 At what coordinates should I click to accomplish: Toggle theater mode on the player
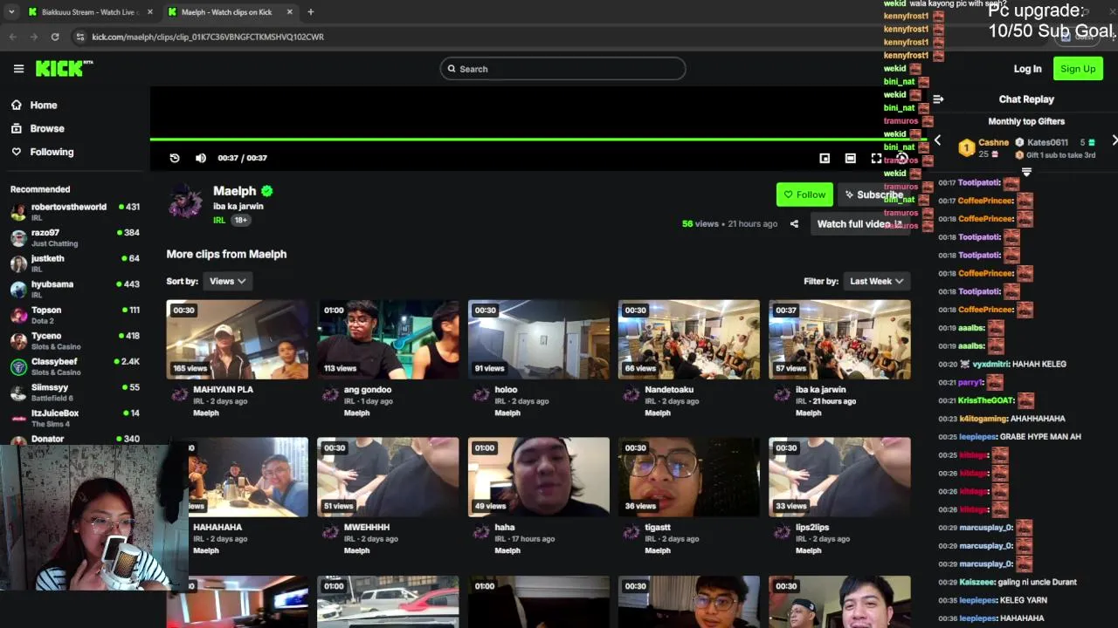pos(850,158)
